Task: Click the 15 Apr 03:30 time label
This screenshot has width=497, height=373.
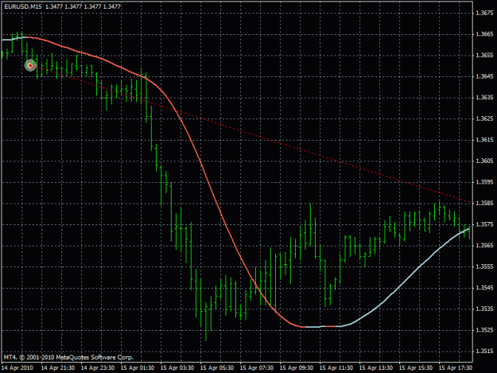Action: (177, 368)
